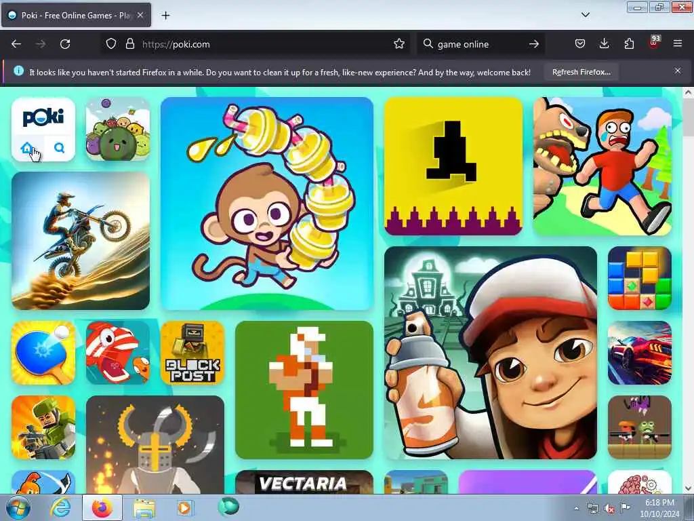Go back using the browser back arrow
This screenshot has width=694, height=521.
[x=16, y=44]
